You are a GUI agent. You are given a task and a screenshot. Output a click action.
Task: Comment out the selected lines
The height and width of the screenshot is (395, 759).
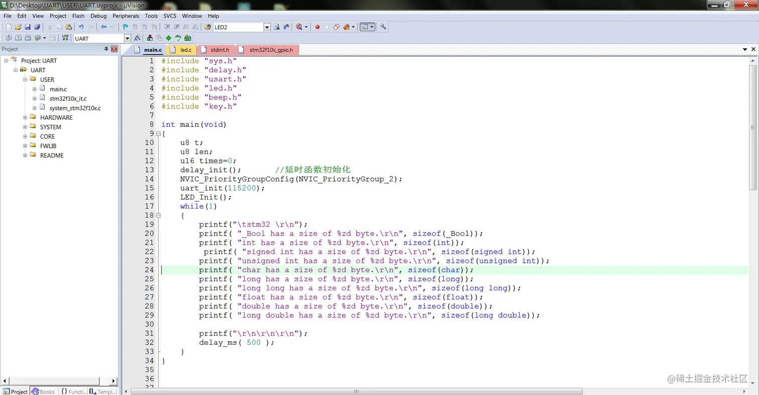(186, 27)
